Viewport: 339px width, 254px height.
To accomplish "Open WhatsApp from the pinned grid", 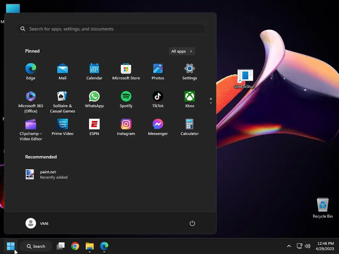I will (94, 100).
